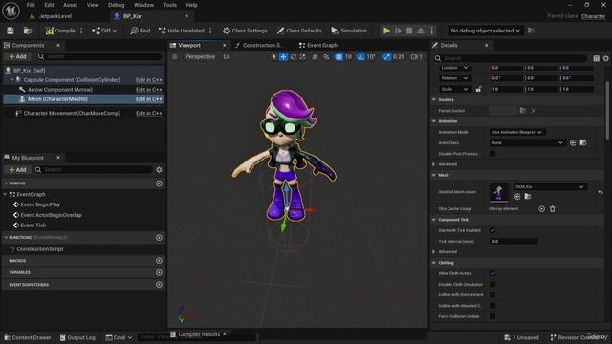The height and width of the screenshot is (344, 612).
Task: Toggle grid snapping icon
Action: coord(339,57)
